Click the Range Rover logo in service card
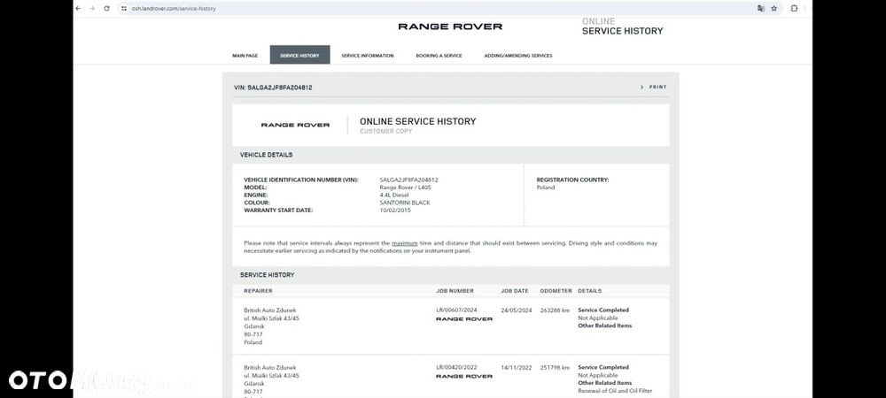 [295, 126]
